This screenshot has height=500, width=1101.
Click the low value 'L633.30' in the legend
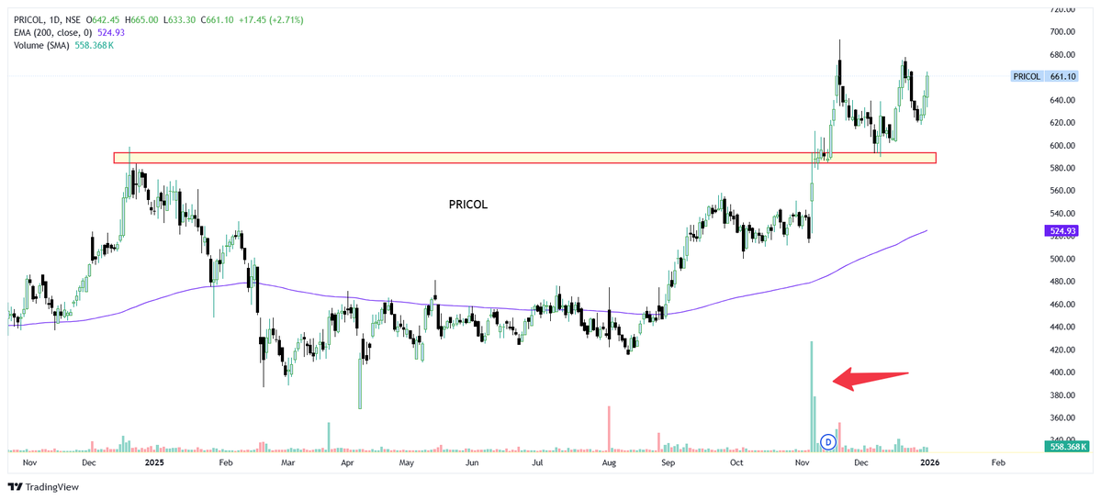tap(181, 19)
